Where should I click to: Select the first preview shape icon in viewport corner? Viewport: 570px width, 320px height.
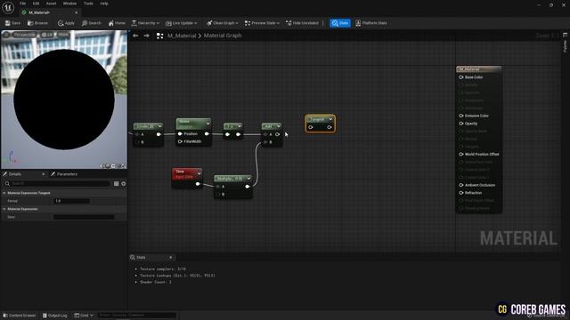[x=102, y=166]
